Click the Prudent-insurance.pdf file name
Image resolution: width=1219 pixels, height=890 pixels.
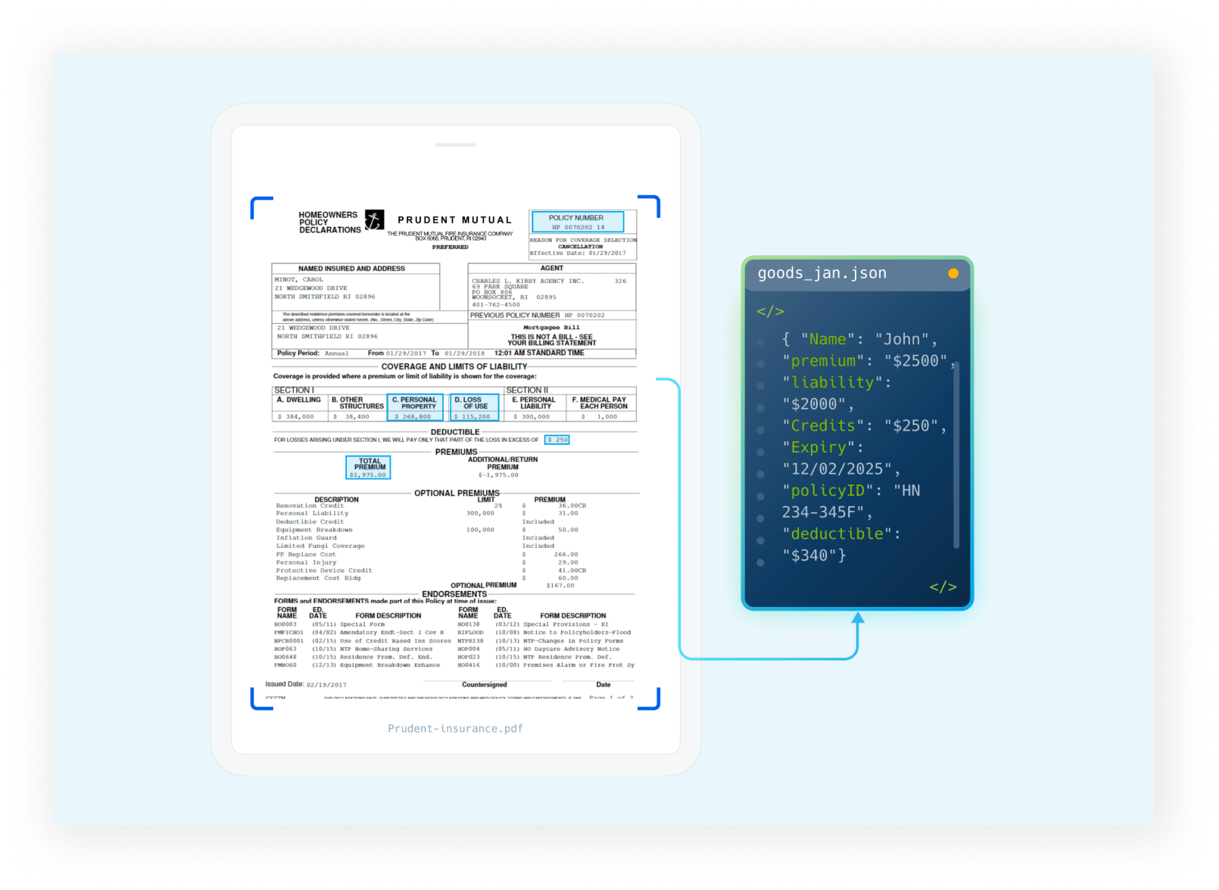coord(455,728)
